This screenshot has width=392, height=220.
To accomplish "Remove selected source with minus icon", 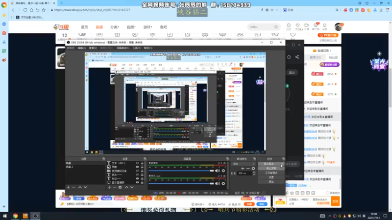I will click(x=115, y=187).
